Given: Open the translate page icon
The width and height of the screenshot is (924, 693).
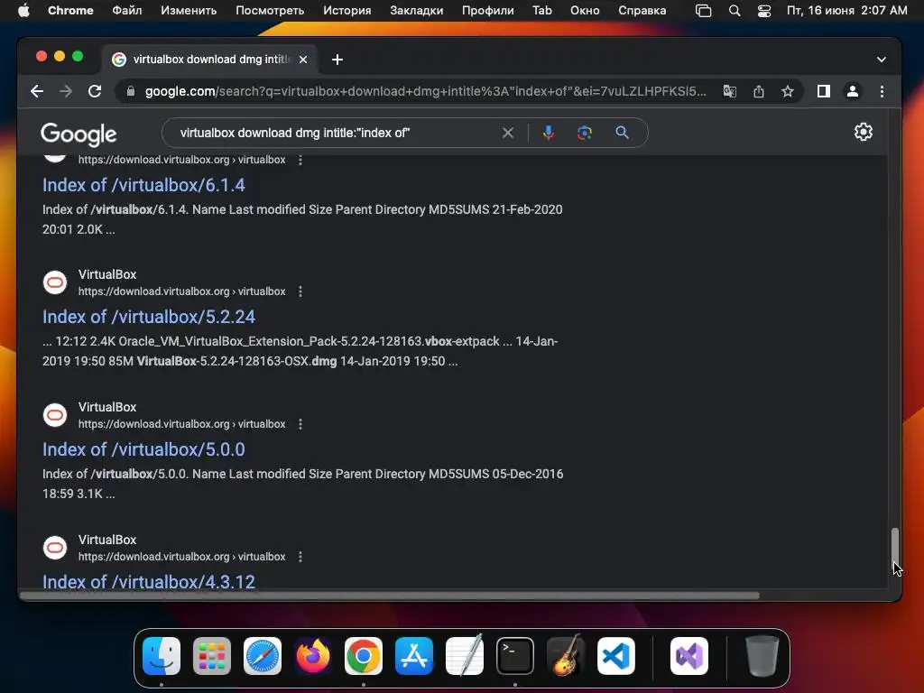Looking at the screenshot, I should (729, 91).
